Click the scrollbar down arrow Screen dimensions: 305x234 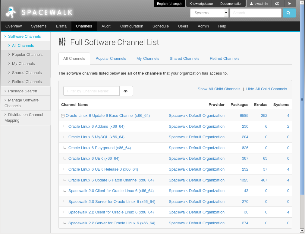[302, 231]
